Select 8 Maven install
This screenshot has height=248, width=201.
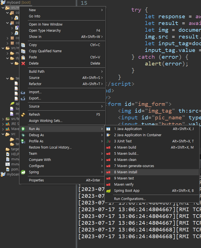[152, 172]
